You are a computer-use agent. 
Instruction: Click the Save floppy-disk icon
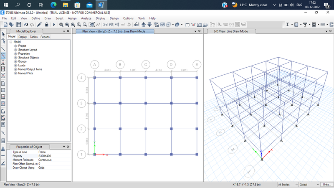point(19,25)
